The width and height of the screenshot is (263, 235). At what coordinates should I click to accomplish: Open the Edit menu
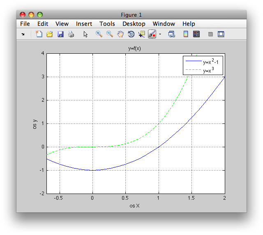43,24
